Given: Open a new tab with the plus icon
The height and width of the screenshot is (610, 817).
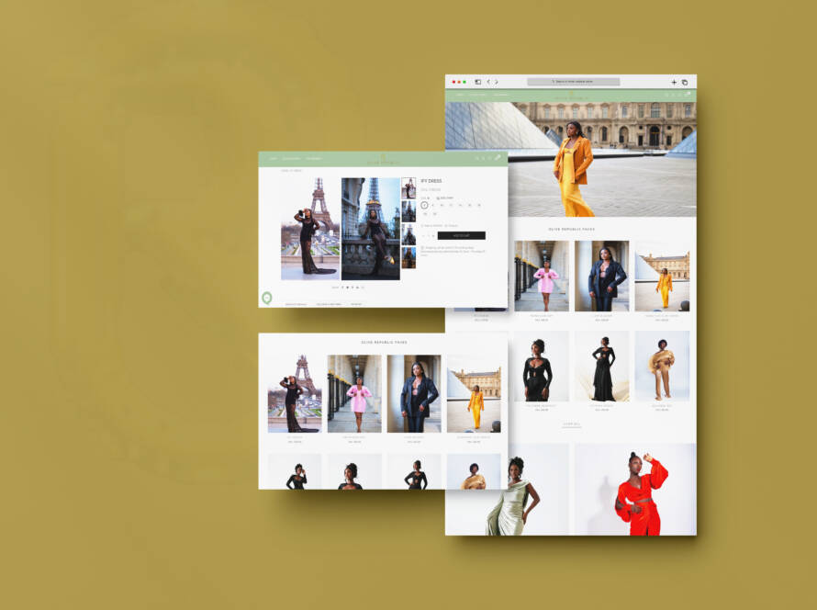Looking at the screenshot, I should (674, 82).
